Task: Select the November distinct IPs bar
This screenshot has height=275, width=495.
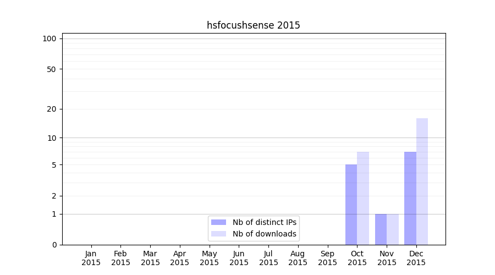Action: (381, 229)
